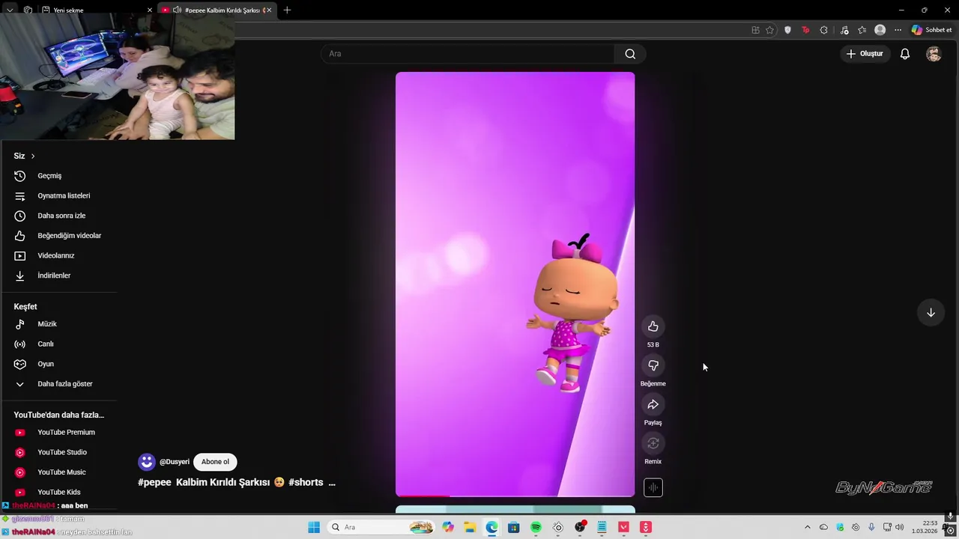Open YouTube notifications bell

905,54
